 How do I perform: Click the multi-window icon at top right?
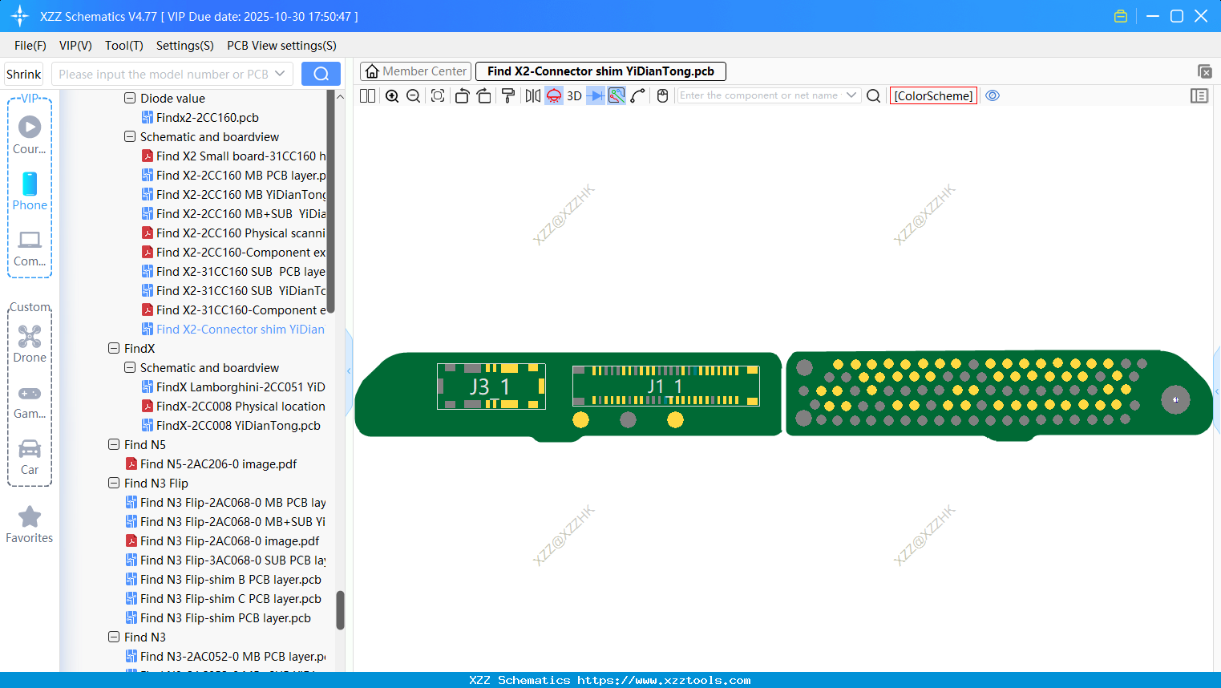(1204, 71)
